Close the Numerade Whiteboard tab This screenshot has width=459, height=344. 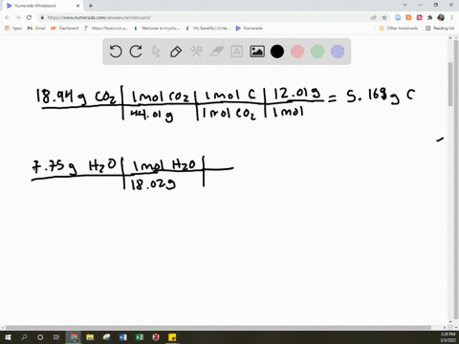coord(78,6)
